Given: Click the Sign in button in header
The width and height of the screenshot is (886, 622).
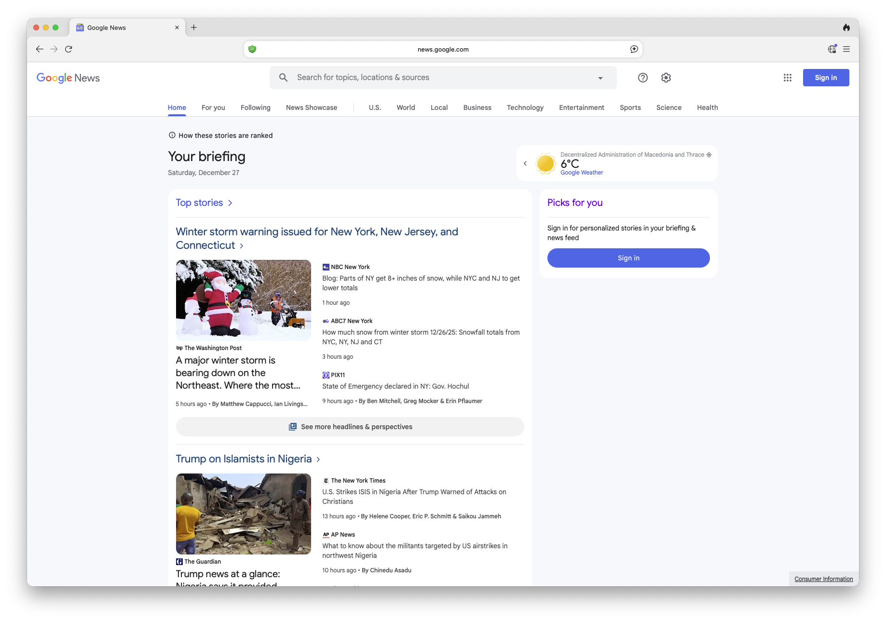Looking at the screenshot, I should click(826, 78).
